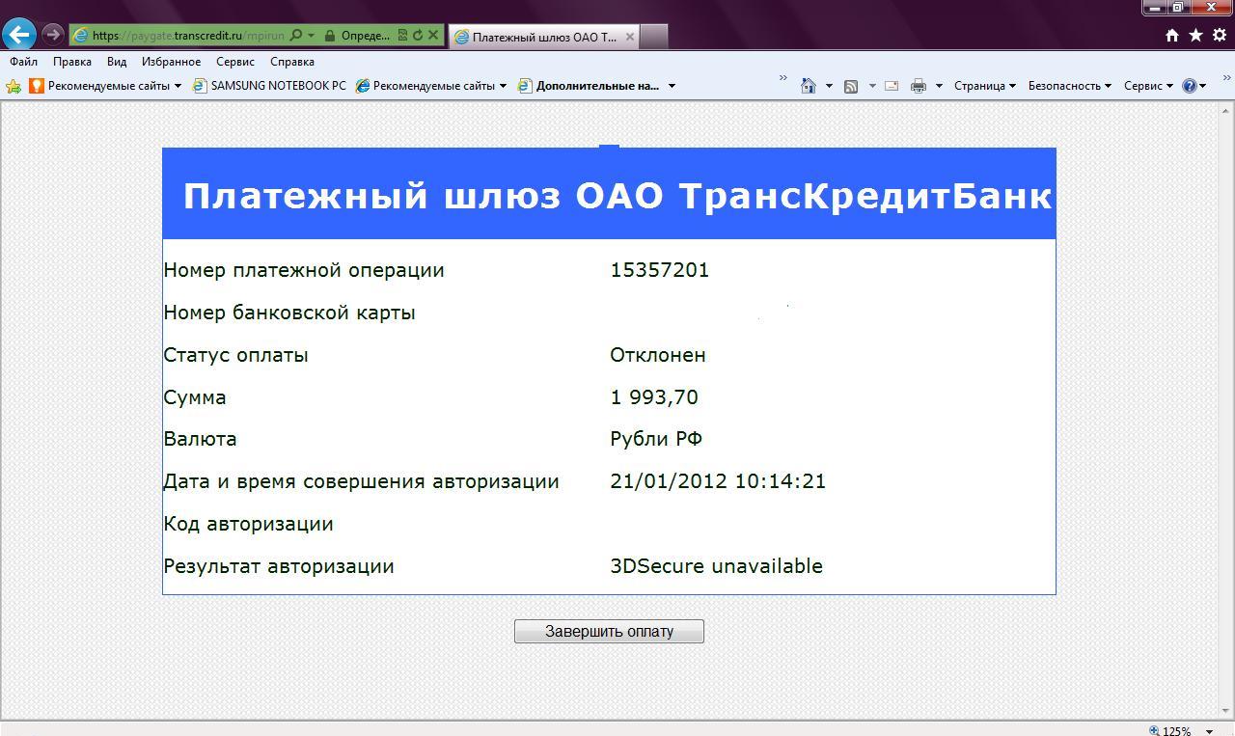The height and width of the screenshot is (736, 1235).
Task: Open Favorites with the star icon
Action: (x=1195, y=36)
